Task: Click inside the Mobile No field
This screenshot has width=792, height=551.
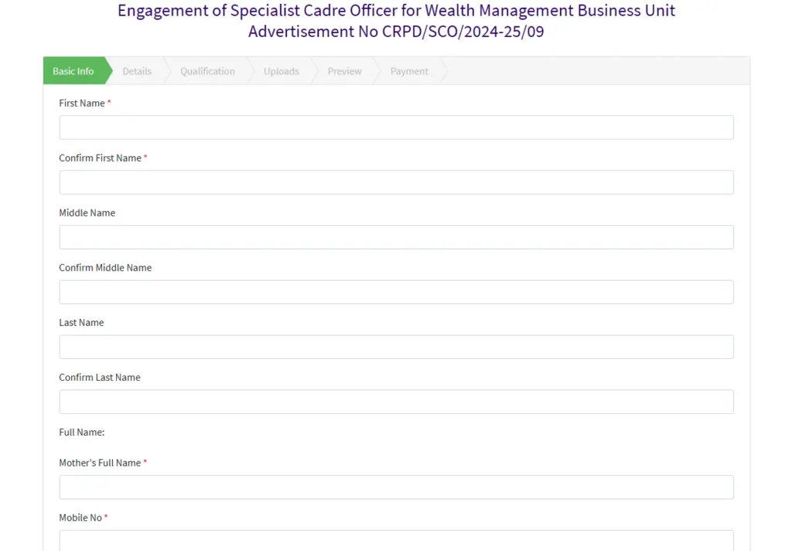Action: (396, 540)
